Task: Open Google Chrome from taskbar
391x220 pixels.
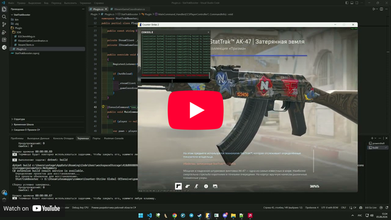Action: [174, 216]
